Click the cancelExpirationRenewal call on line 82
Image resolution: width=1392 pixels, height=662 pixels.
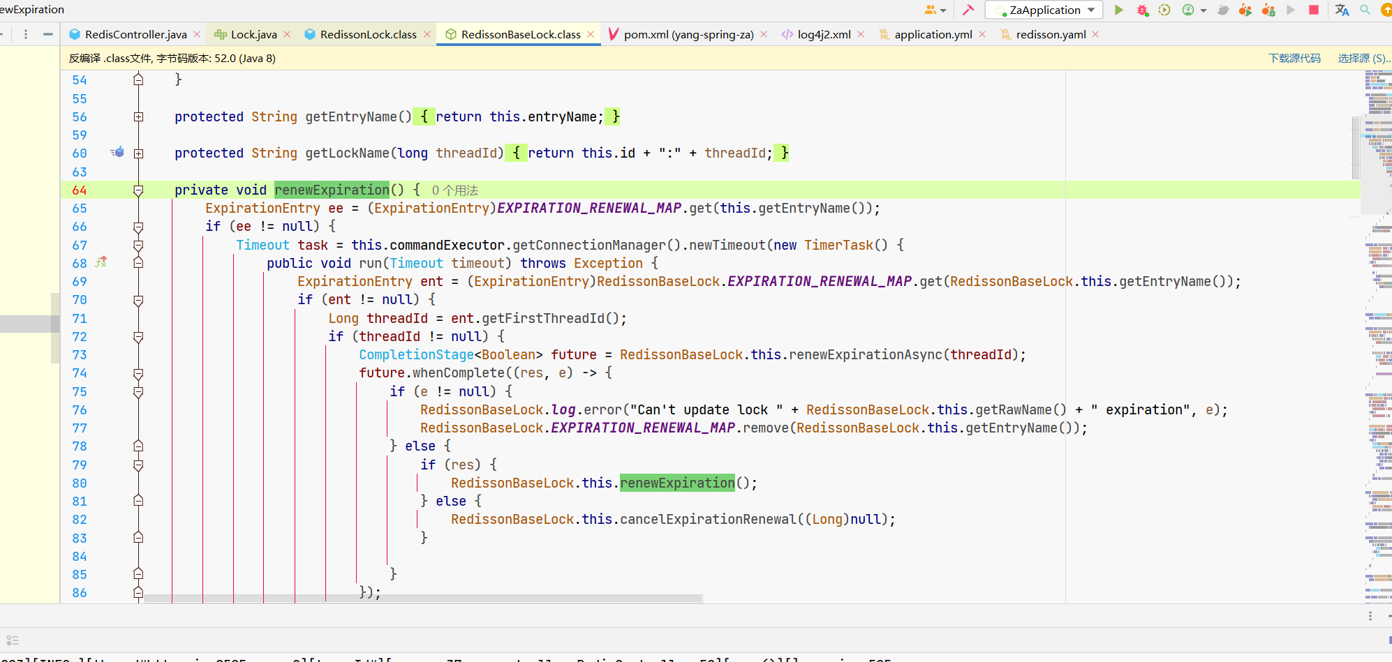708,520
